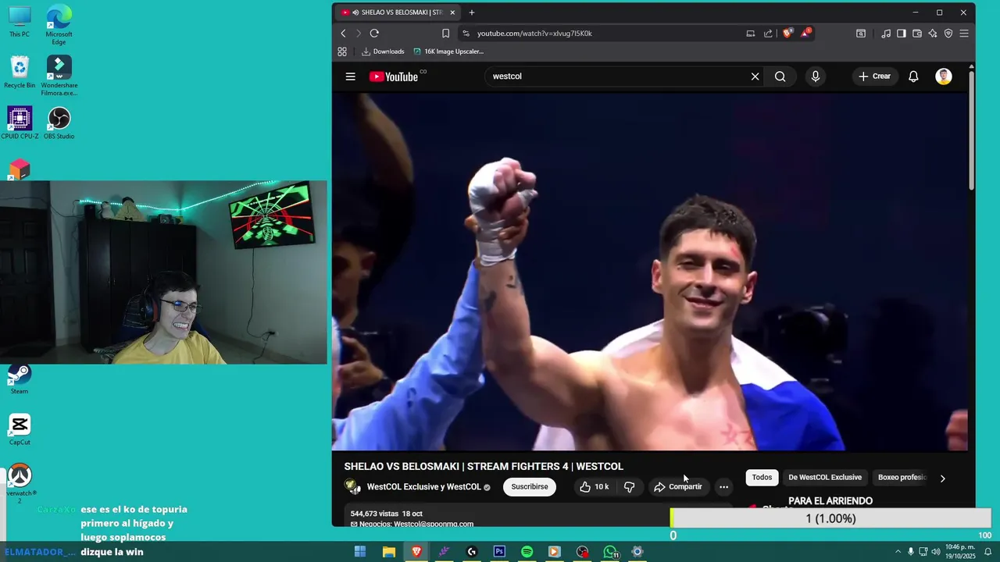The image size is (1000, 562).
Task: Open the media playlist music-note icon
Action: click(886, 34)
